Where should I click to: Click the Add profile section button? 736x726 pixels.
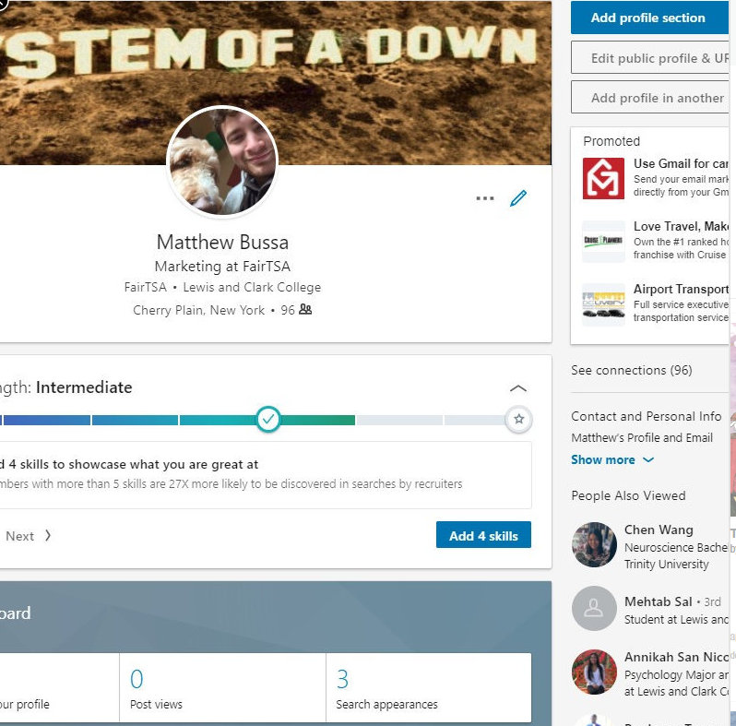[x=649, y=18]
